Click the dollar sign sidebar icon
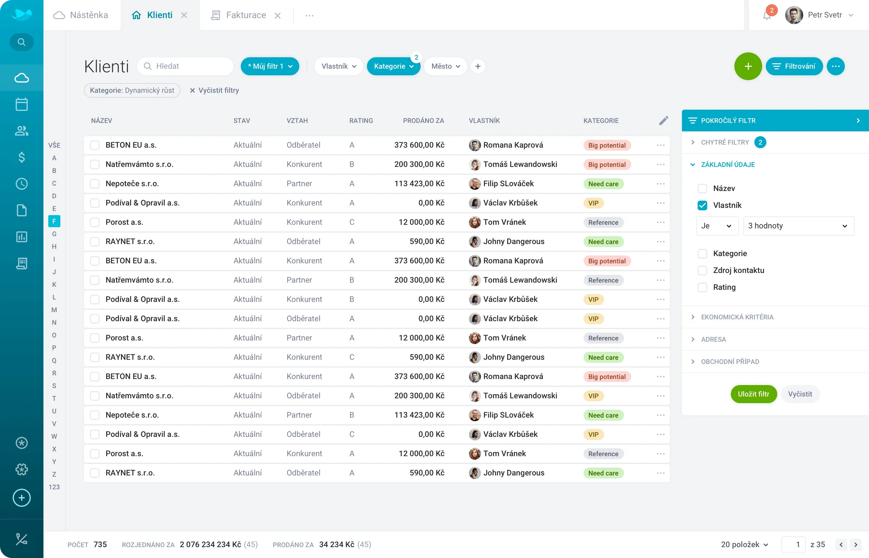 pyautogui.click(x=21, y=157)
